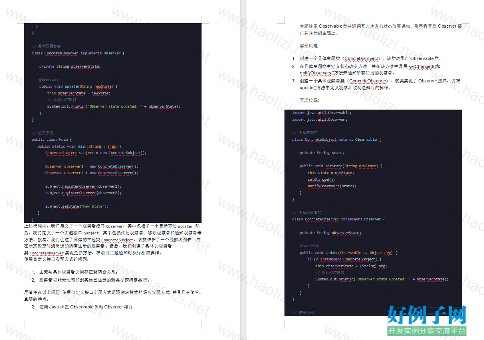Click the private String state; line
484x340 pixels.
point(322,153)
